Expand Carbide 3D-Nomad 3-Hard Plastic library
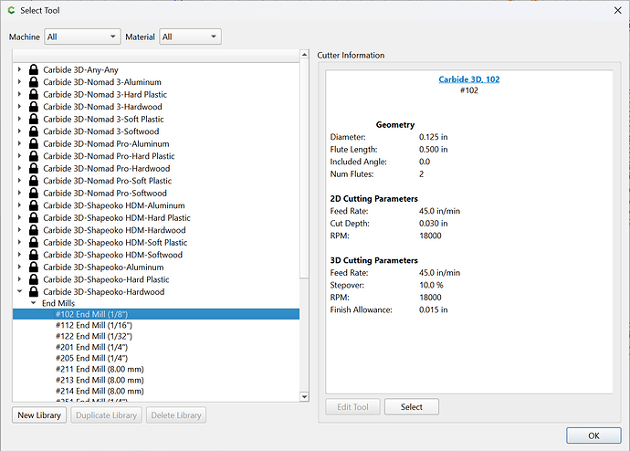Screen dimensions: 630x451 click(19, 94)
